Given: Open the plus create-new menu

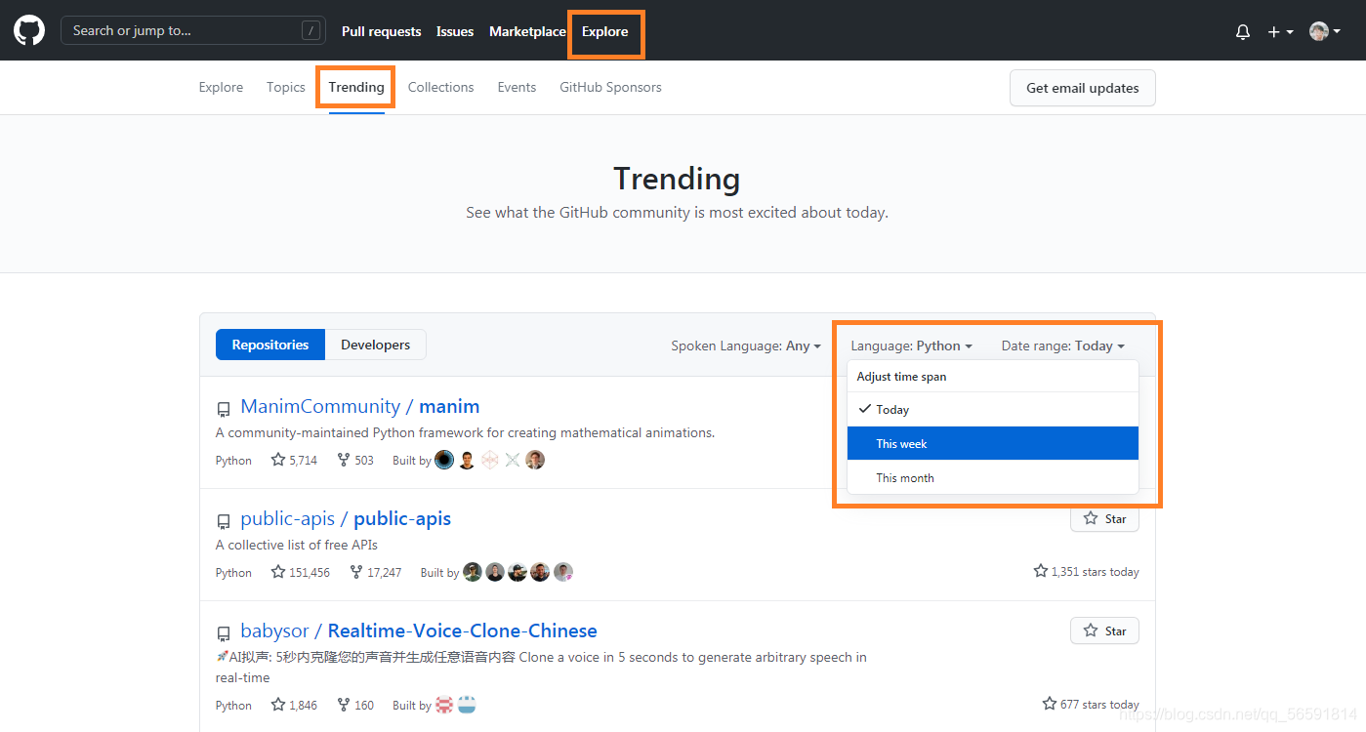Looking at the screenshot, I should pos(1280,31).
